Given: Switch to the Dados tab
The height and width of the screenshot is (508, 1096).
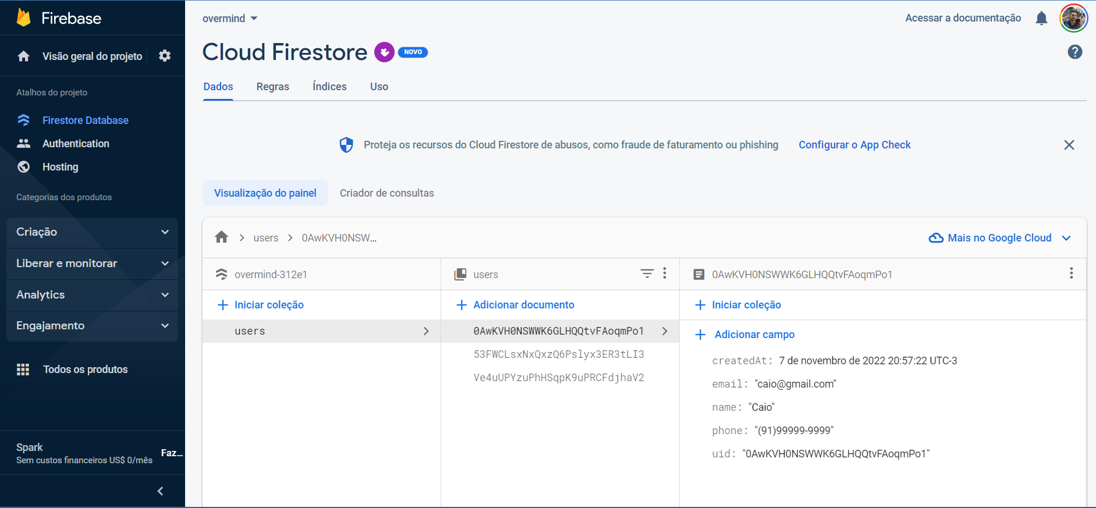Looking at the screenshot, I should pyautogui.click(x=218, y=87).
